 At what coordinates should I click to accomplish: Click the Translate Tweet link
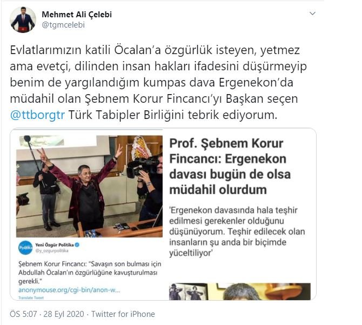pos(31,298)
